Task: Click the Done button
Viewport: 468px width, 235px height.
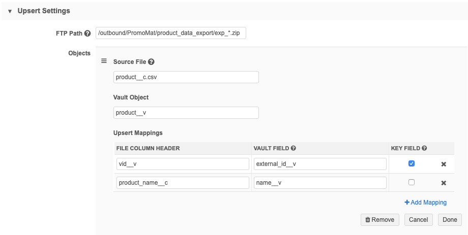Action: pyautogui.click(x=450, y=220)
